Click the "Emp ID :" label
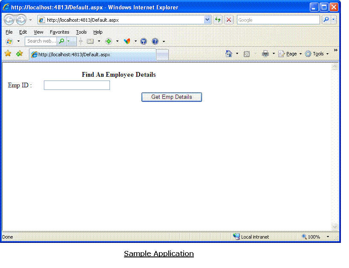 coord(20,85)
